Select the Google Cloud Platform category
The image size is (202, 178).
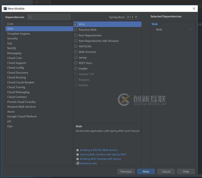(x=39, y=116)
